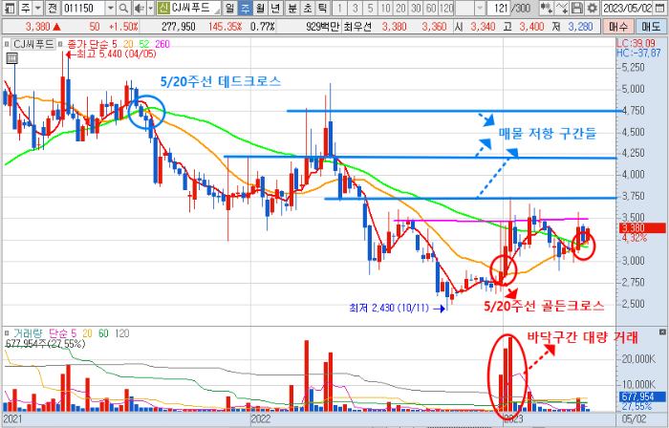Screen dimensions: 669x428
Task: Select the 월 monthly period tab
Action: (x=260, y=8)
